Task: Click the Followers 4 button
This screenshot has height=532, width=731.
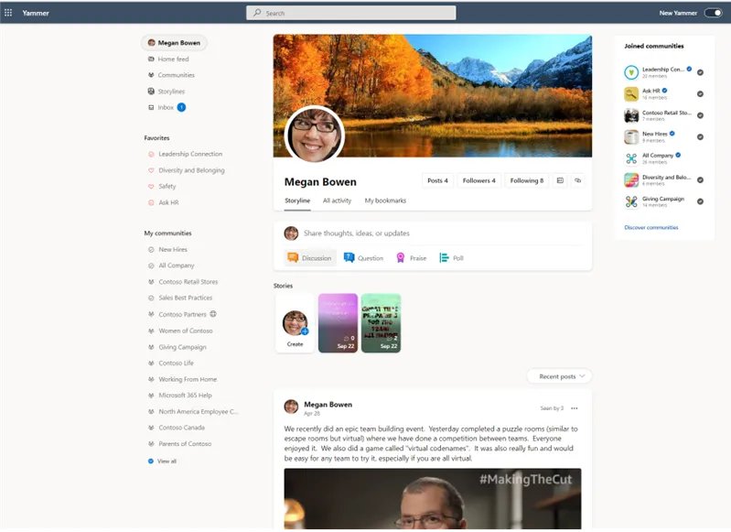Action: tap(478, 180)
